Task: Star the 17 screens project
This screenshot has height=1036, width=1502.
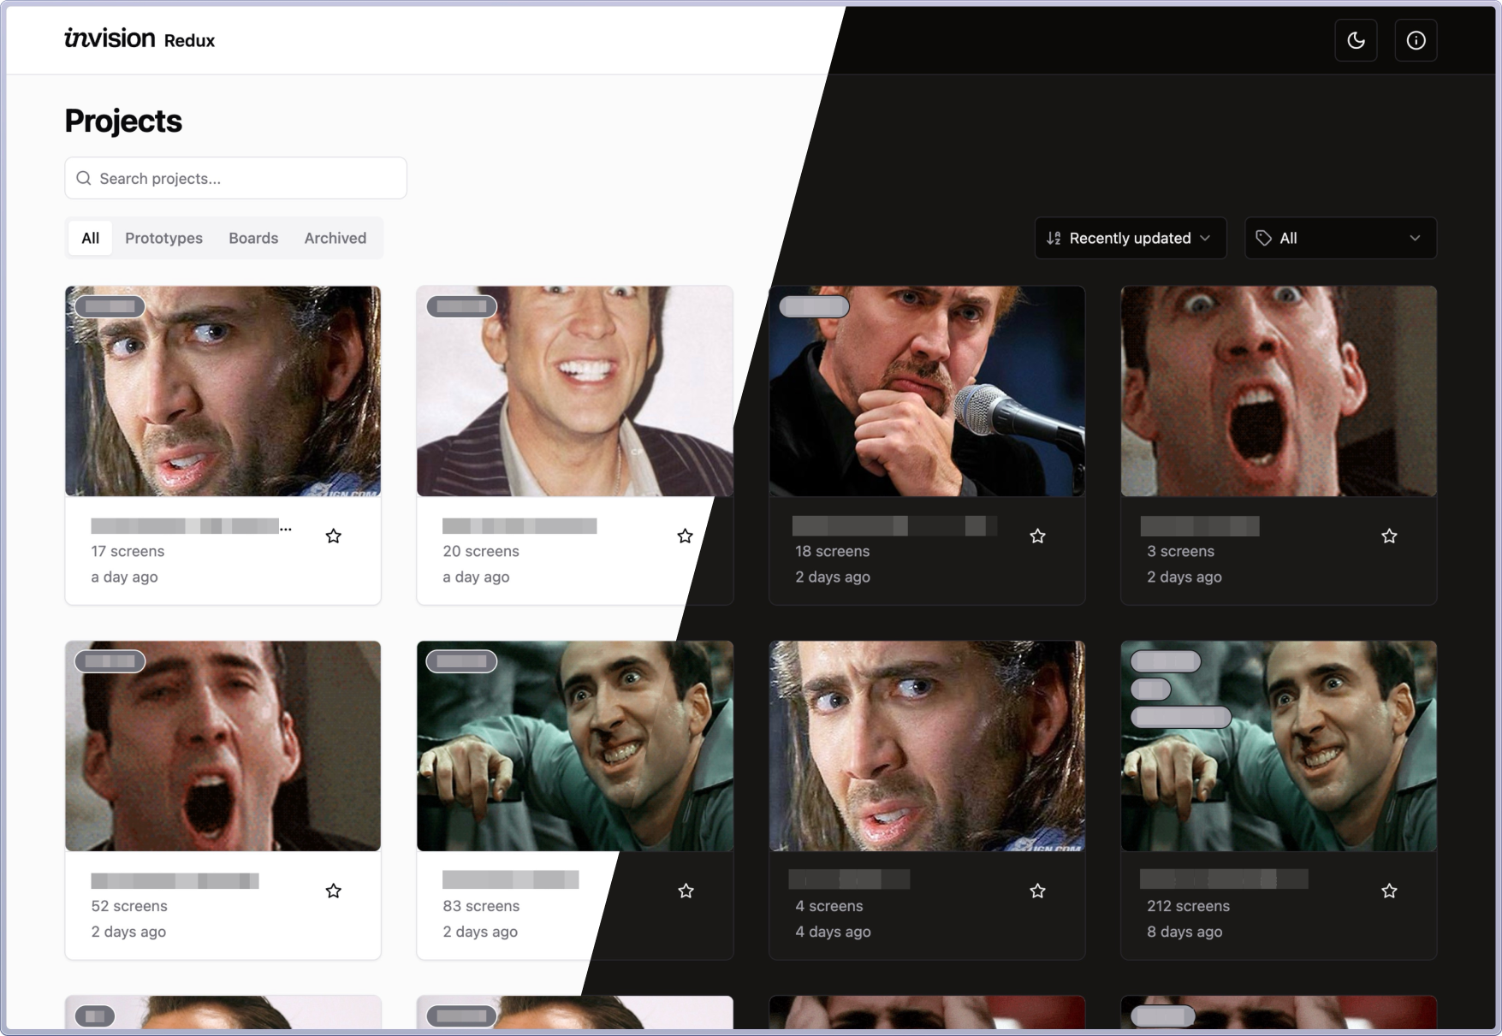Action: coord(334,536)
